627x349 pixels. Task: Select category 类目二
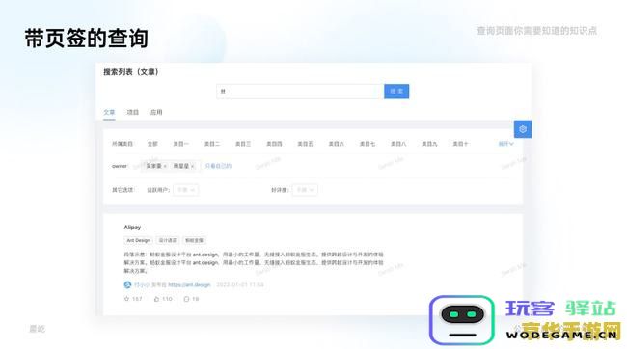pos(212,144)
